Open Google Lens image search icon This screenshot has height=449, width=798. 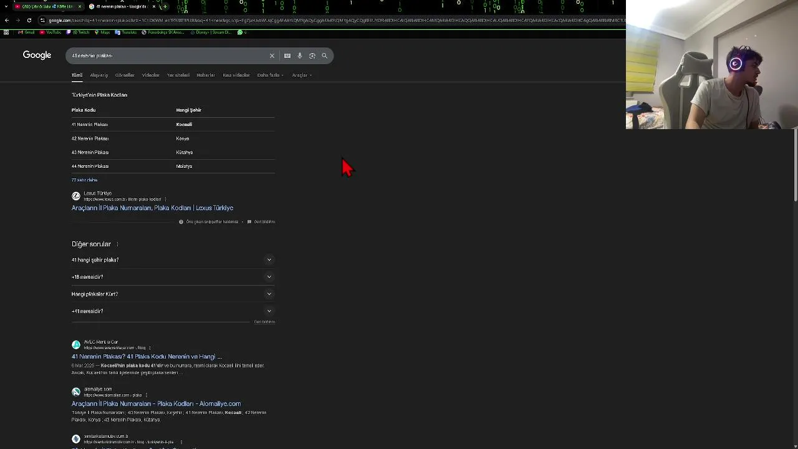[312, 56]
